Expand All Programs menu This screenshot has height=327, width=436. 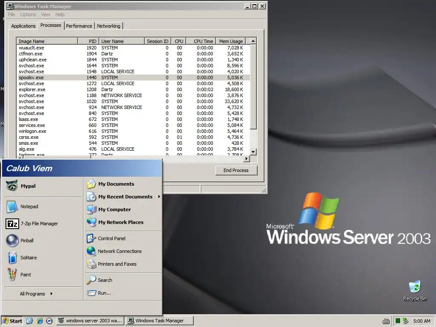36,294
